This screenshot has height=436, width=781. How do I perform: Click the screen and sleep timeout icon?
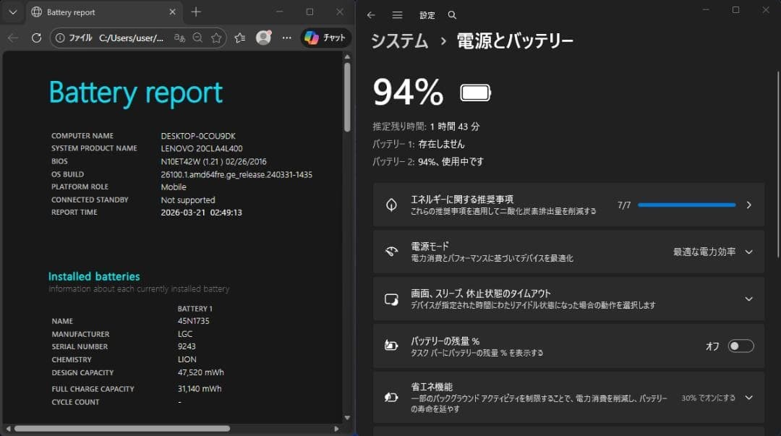[391, 299]
